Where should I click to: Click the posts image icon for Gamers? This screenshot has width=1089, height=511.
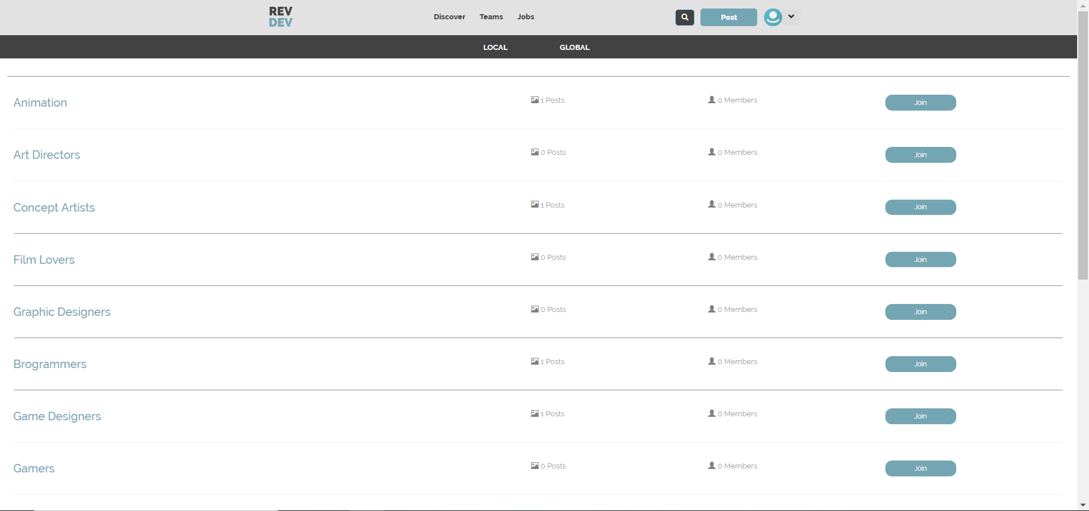click(x=535, y=466)
